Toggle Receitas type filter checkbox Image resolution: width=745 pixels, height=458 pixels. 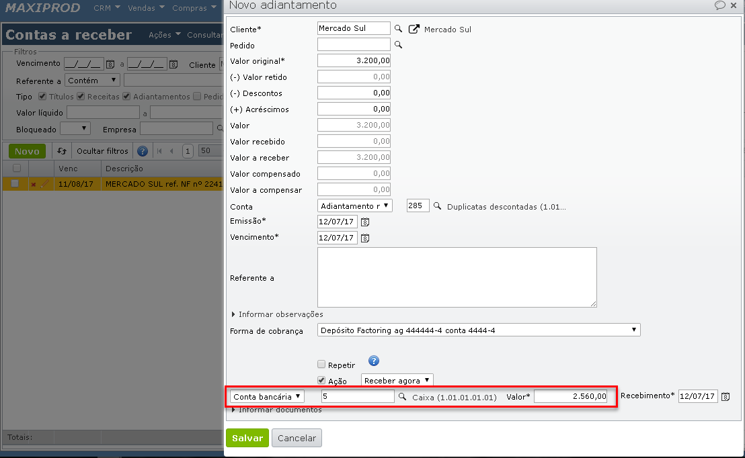click(x=81, y=96)
